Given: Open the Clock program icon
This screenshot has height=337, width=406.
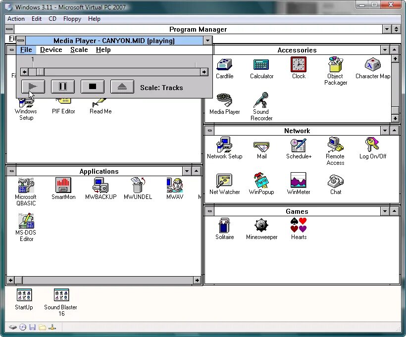Looking at the screenshot, I should (299, 64).
